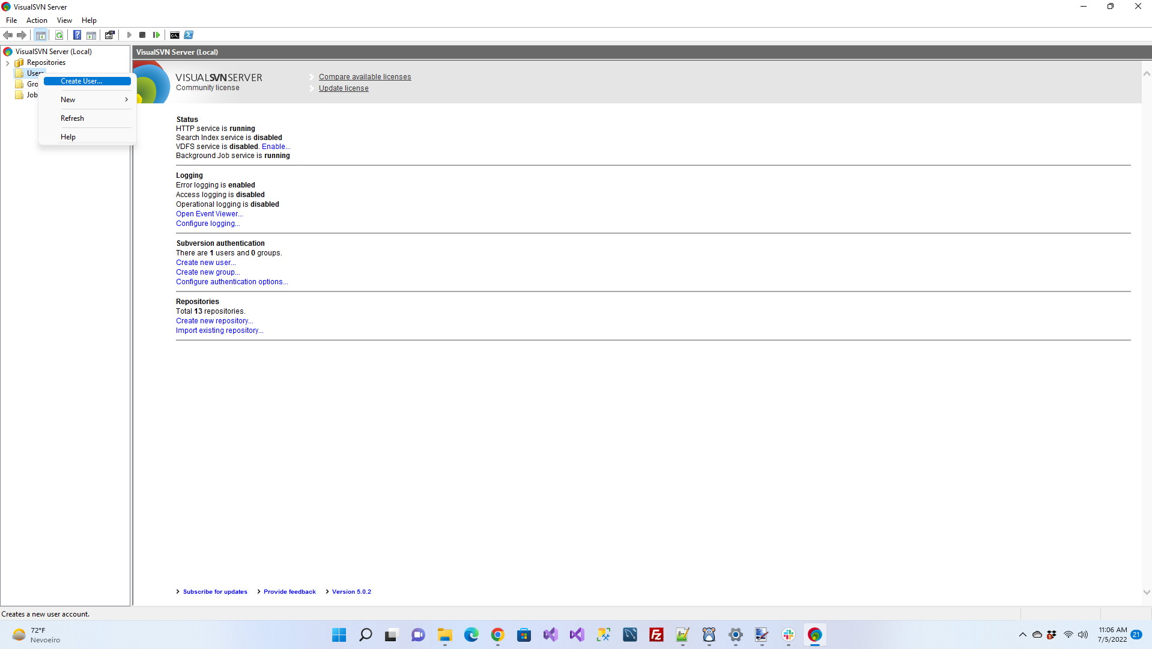
Task: Open the server Properties toolbar icon
Action: (110, 35)
